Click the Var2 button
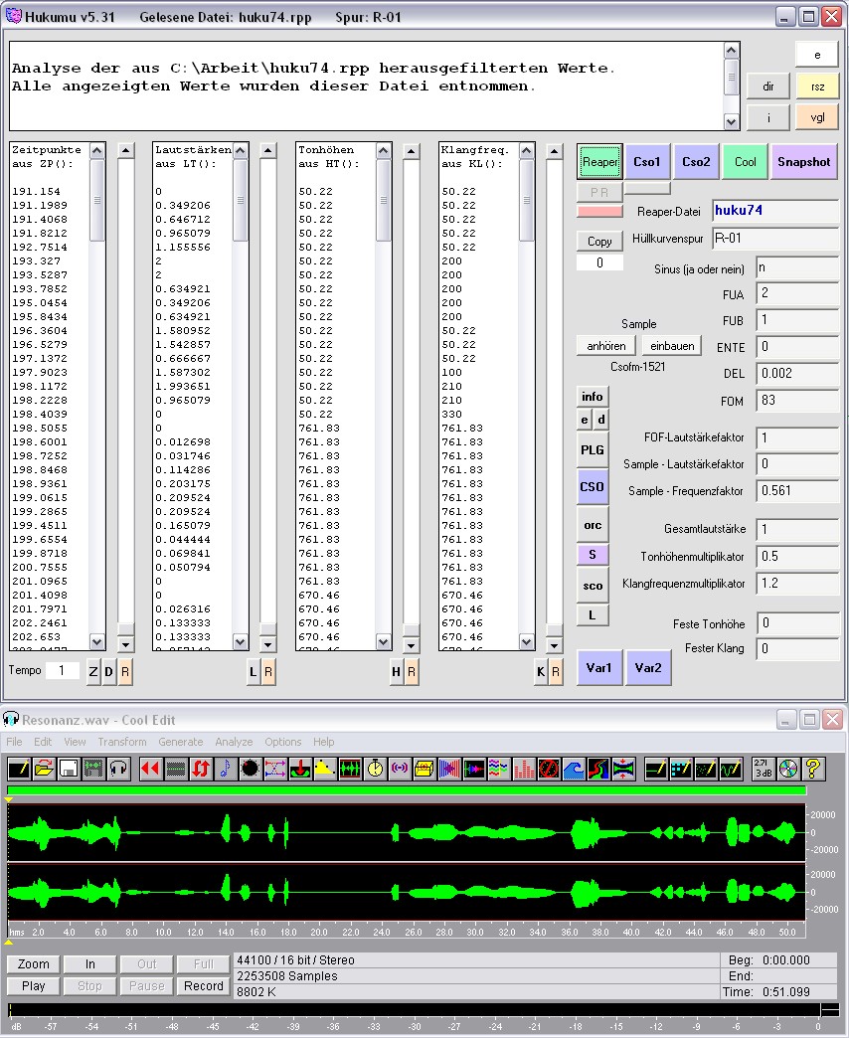Viewport: 849px width, 1038px height. (x=648, y=667)
